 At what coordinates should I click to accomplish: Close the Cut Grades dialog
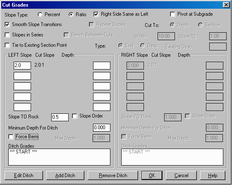pos(226,5)
